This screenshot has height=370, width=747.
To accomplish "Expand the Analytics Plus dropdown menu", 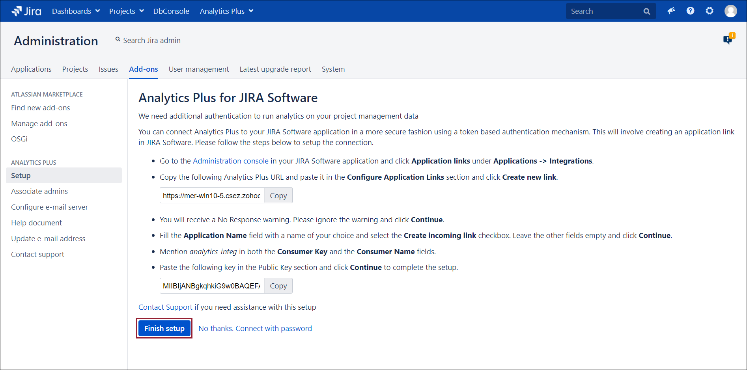I will [x=226, y=11].
